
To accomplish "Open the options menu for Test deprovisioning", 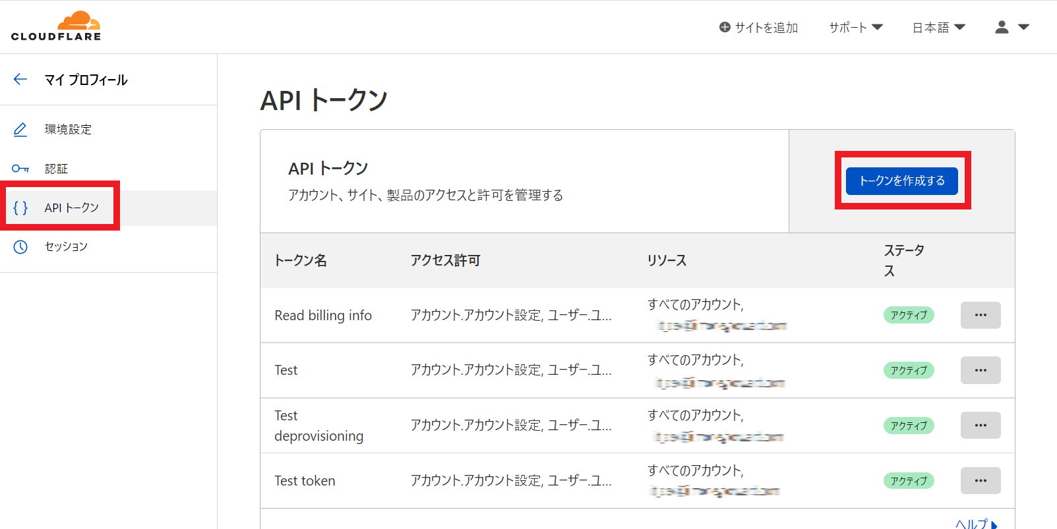I will [x=981, y=426].
